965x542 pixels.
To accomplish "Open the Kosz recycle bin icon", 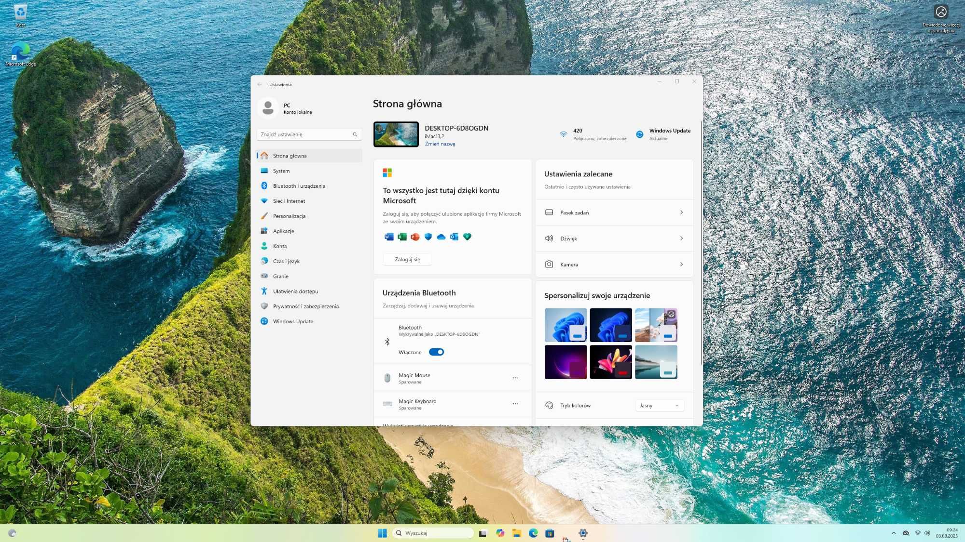I will click(x=20, y=16).
